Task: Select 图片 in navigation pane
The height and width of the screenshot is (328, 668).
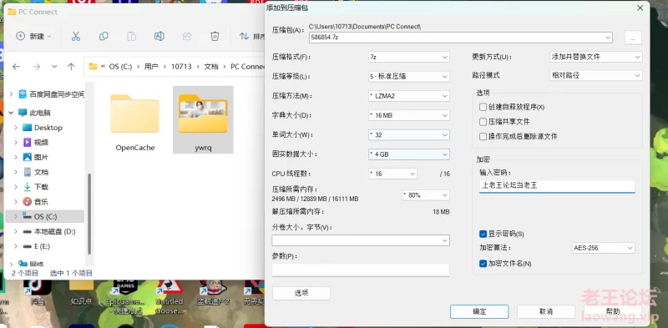Action: pos(41,157)
